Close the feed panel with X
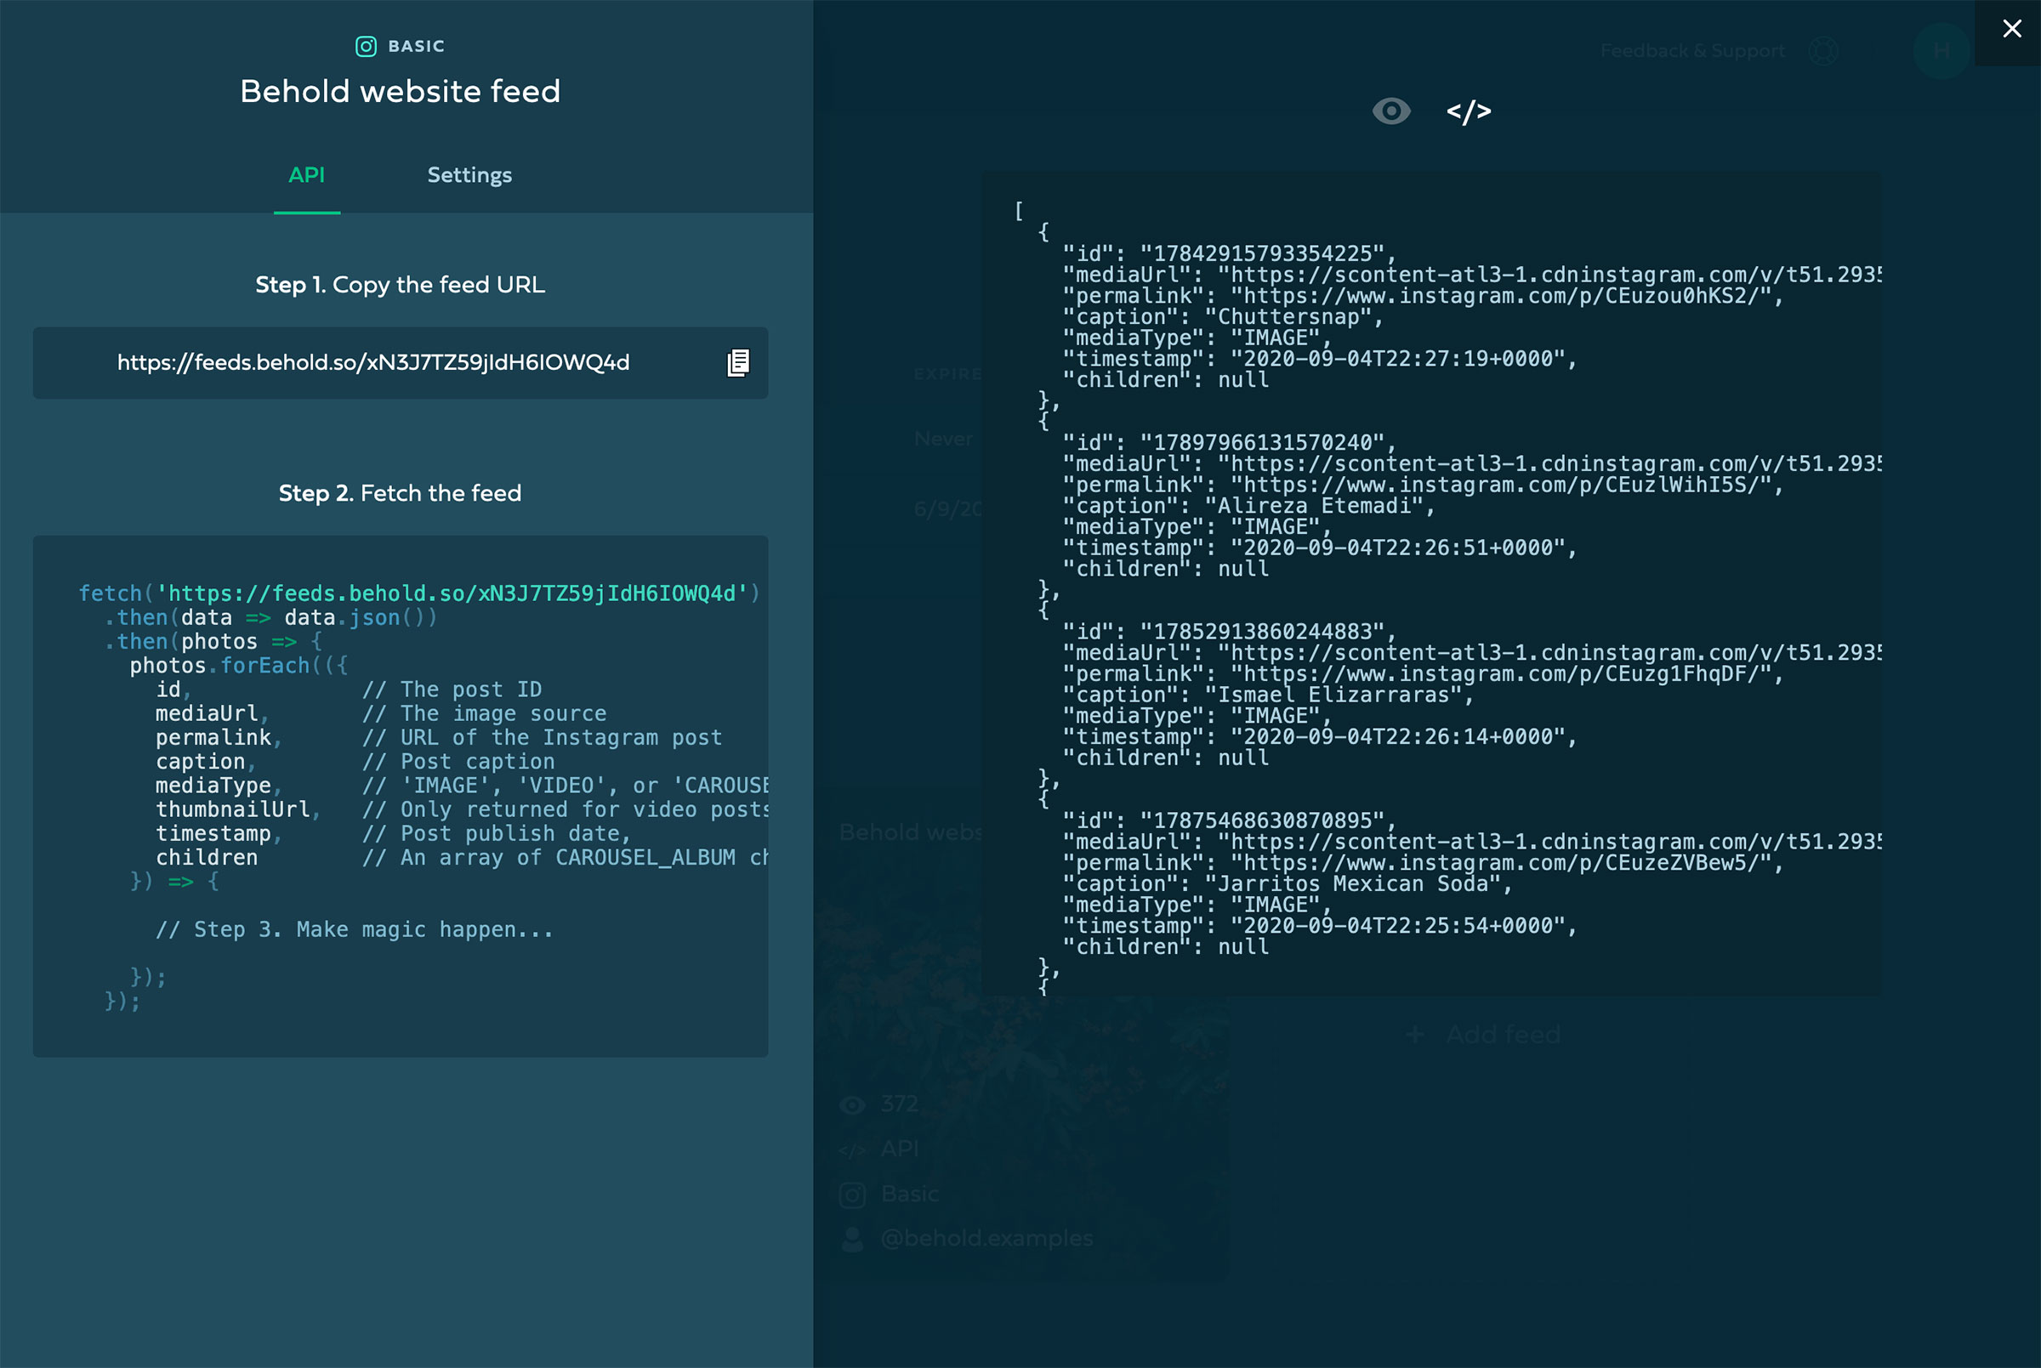2041x1368 pixels. (2011, 29)
